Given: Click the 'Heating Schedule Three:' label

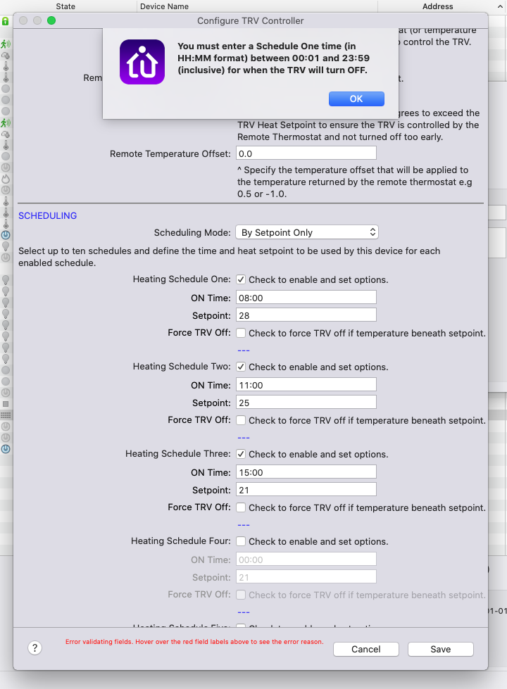Looking at the screenshot, I should pos(178,454).
